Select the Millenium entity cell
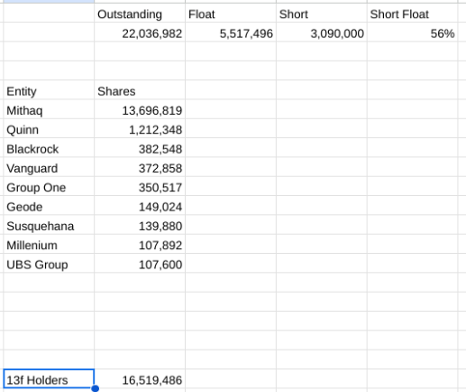Screen dimensions: 466x392 (49, 245)
